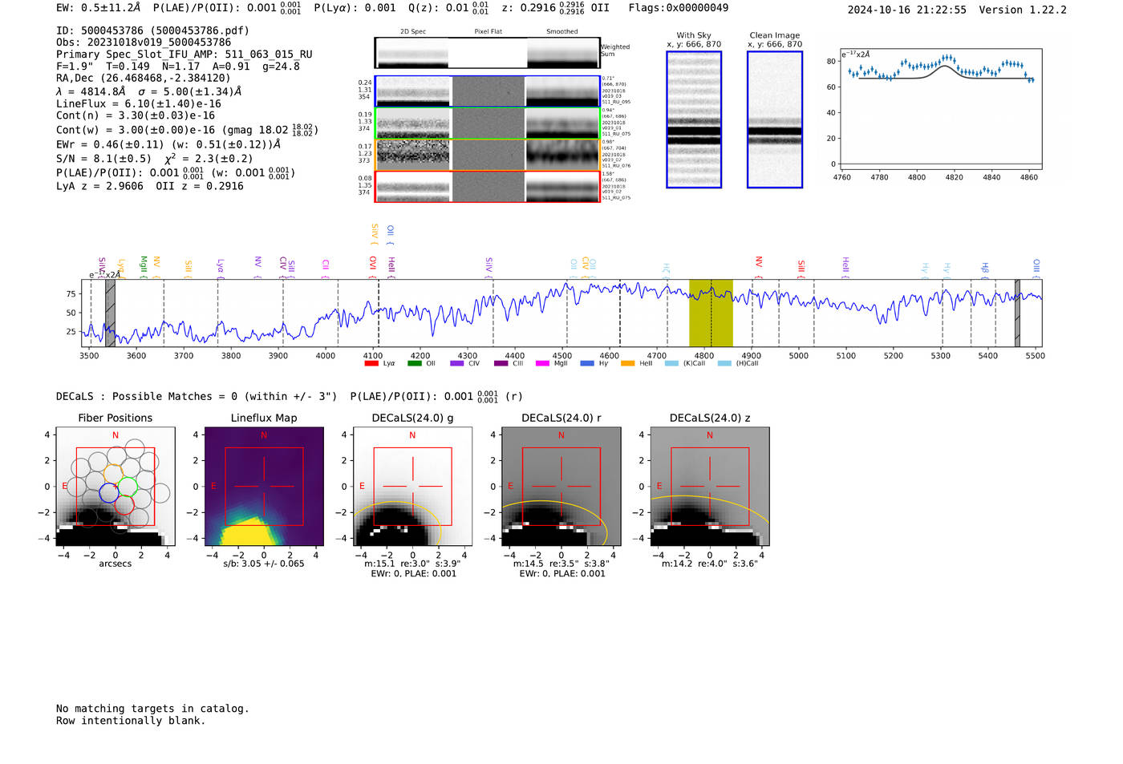This screenshot has width=1123, height=764.
Task: Click the blue fiber circle in Fiber Positions
Action: [108, 493]
